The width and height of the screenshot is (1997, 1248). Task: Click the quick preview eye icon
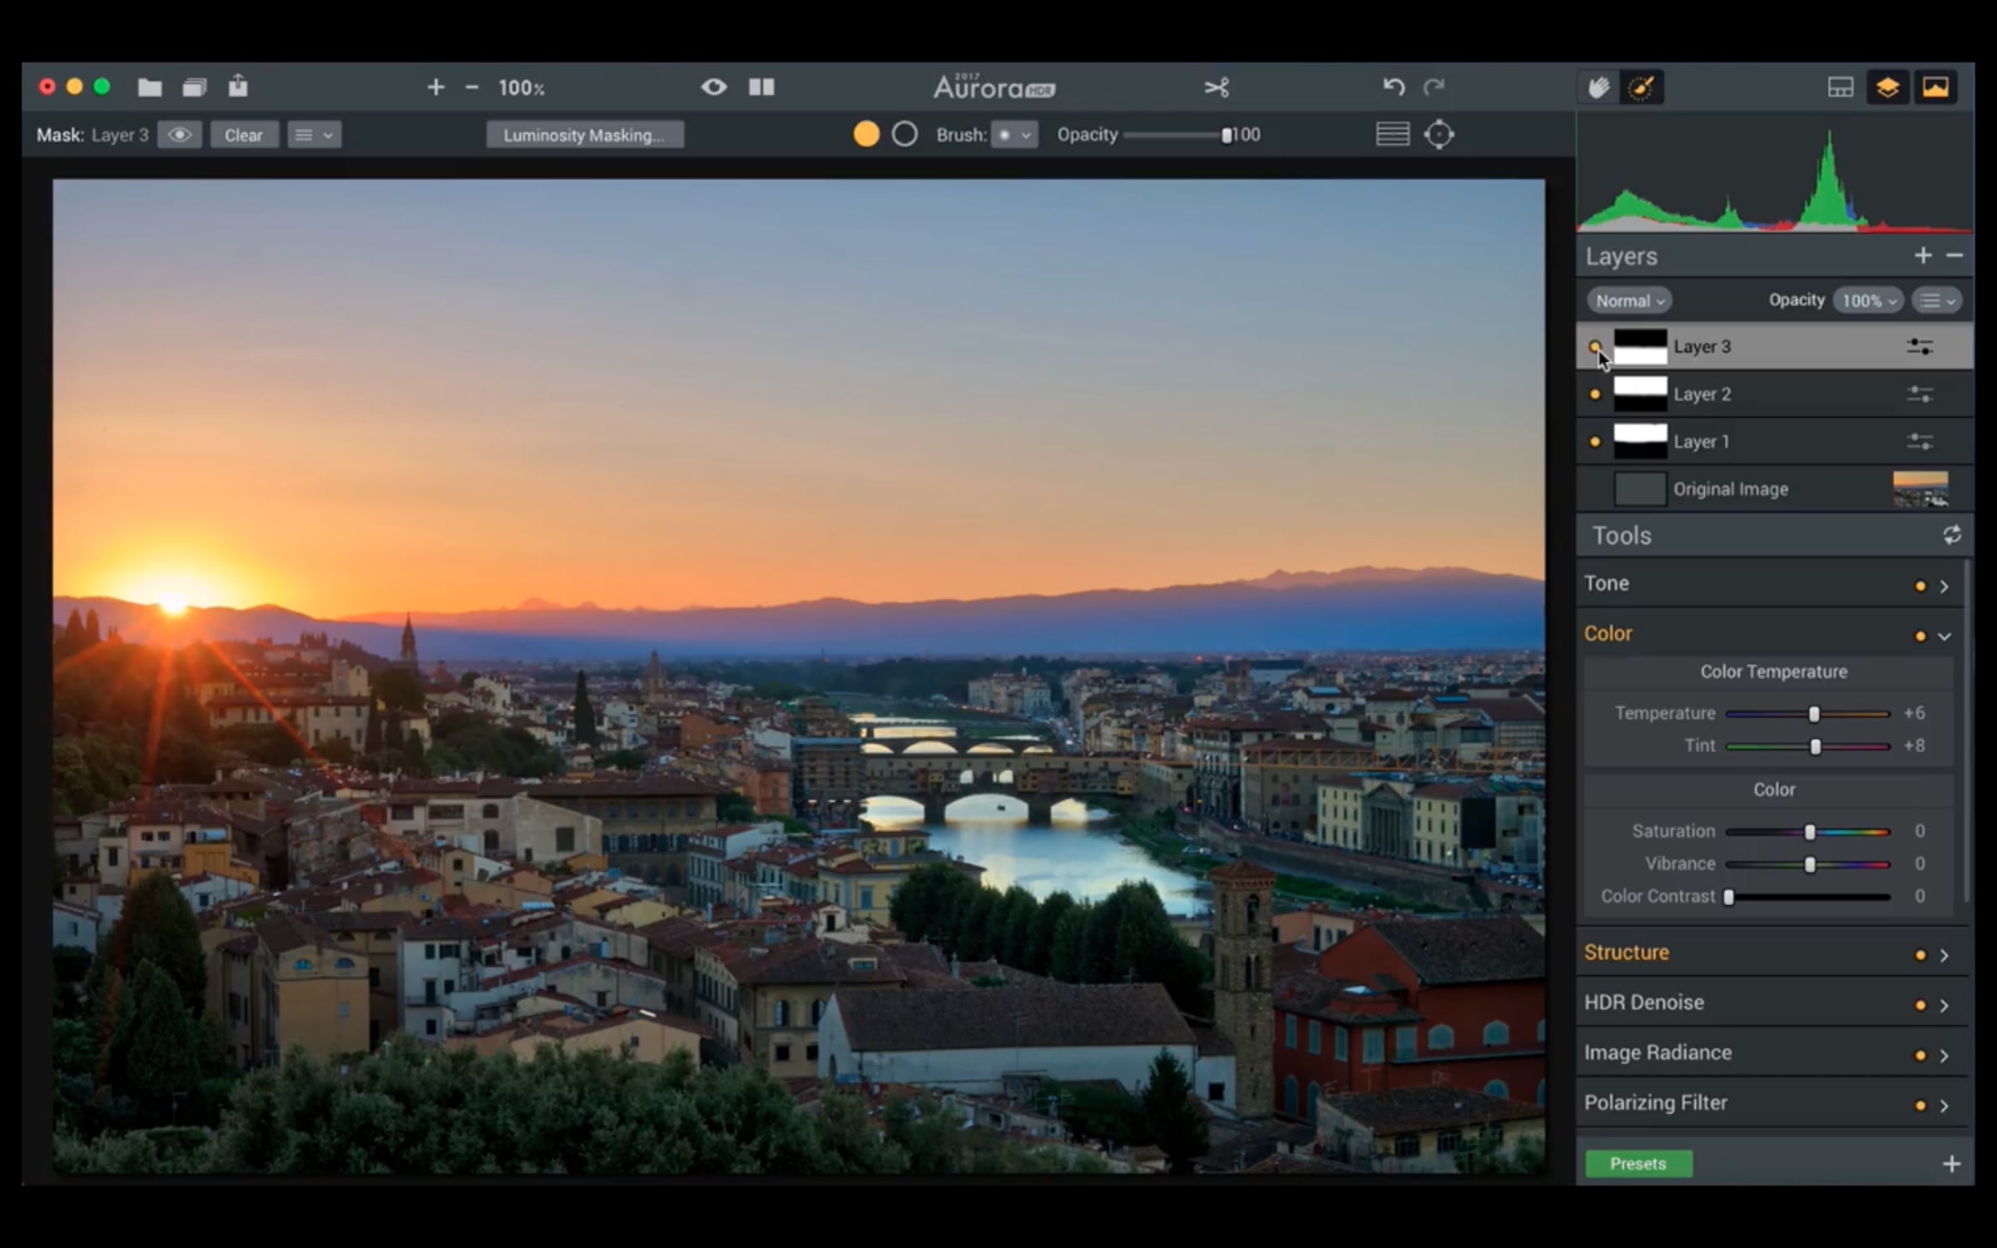click(x=714, y=87)
